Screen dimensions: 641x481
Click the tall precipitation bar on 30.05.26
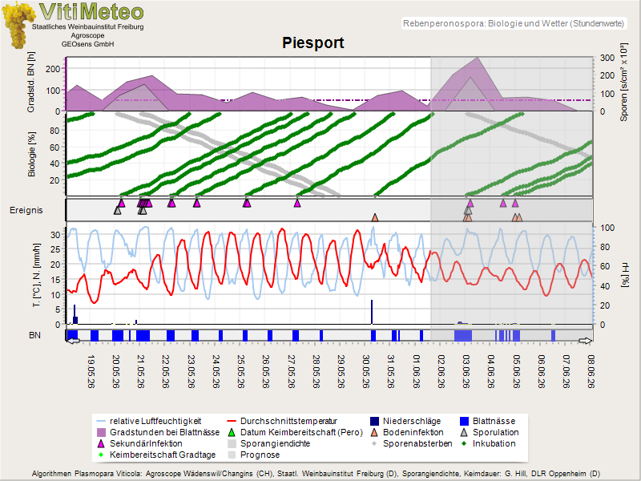[372, 312]
